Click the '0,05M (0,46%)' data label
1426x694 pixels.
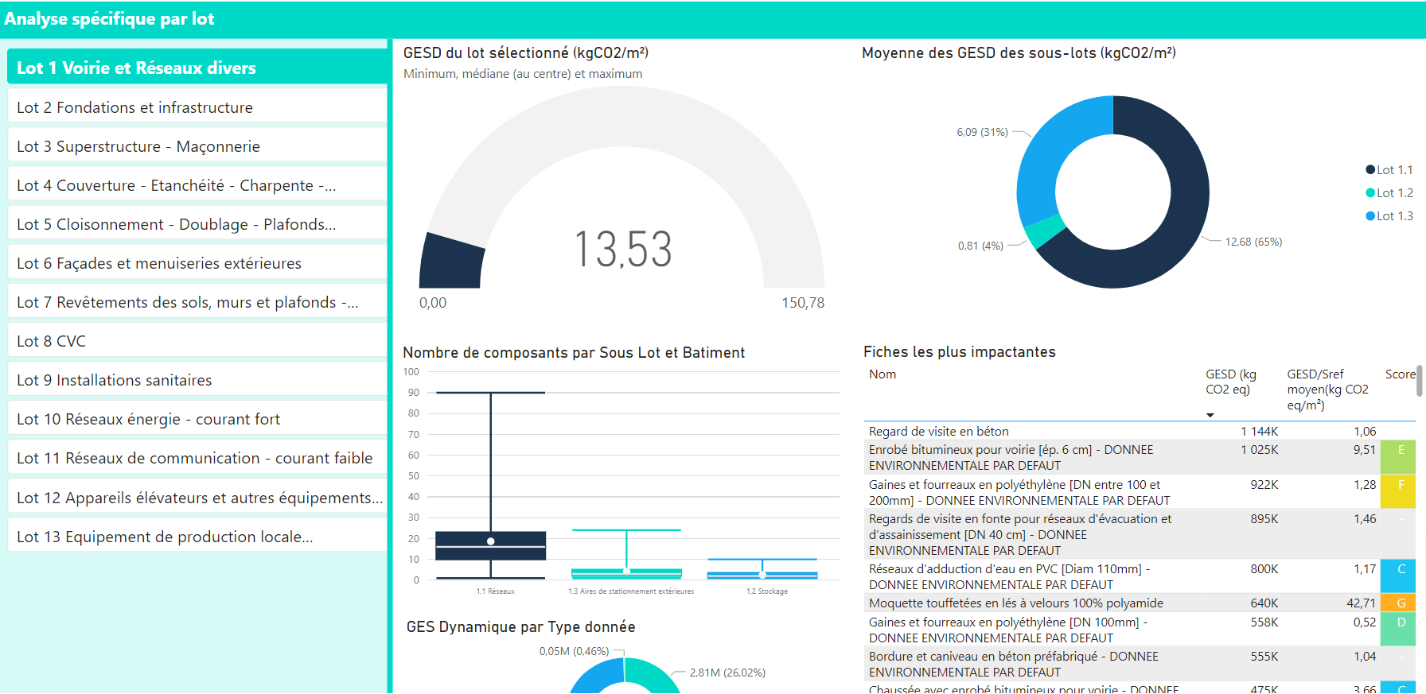click(x=574, y=651)
